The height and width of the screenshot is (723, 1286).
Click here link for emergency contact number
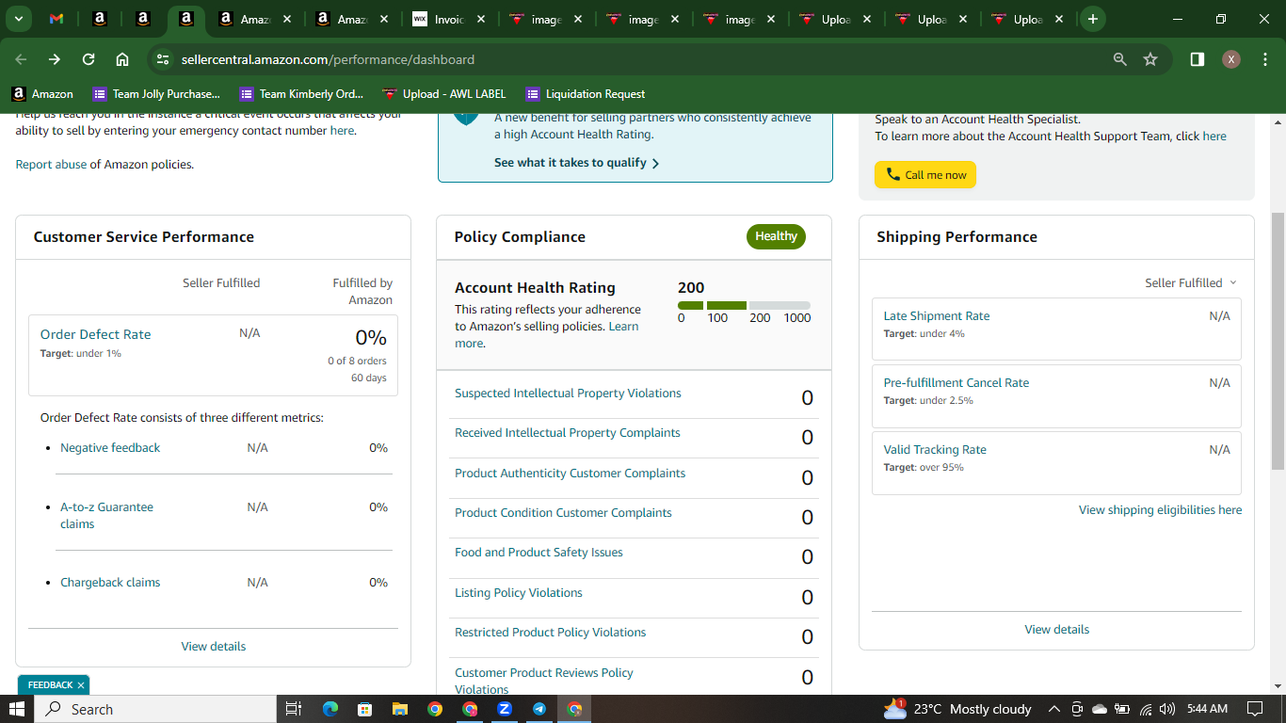pyautogui.click(x=342, y=131)
